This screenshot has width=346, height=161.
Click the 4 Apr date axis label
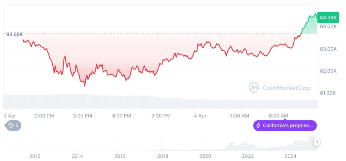click(x=200, y=116)
